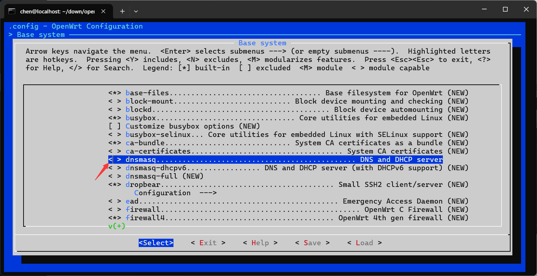Viewport: 537px width, 276px height.
Task: Click the '.config - OpenWrt Configuration' title
Action: pyautogui.click(x=76, y=26)
